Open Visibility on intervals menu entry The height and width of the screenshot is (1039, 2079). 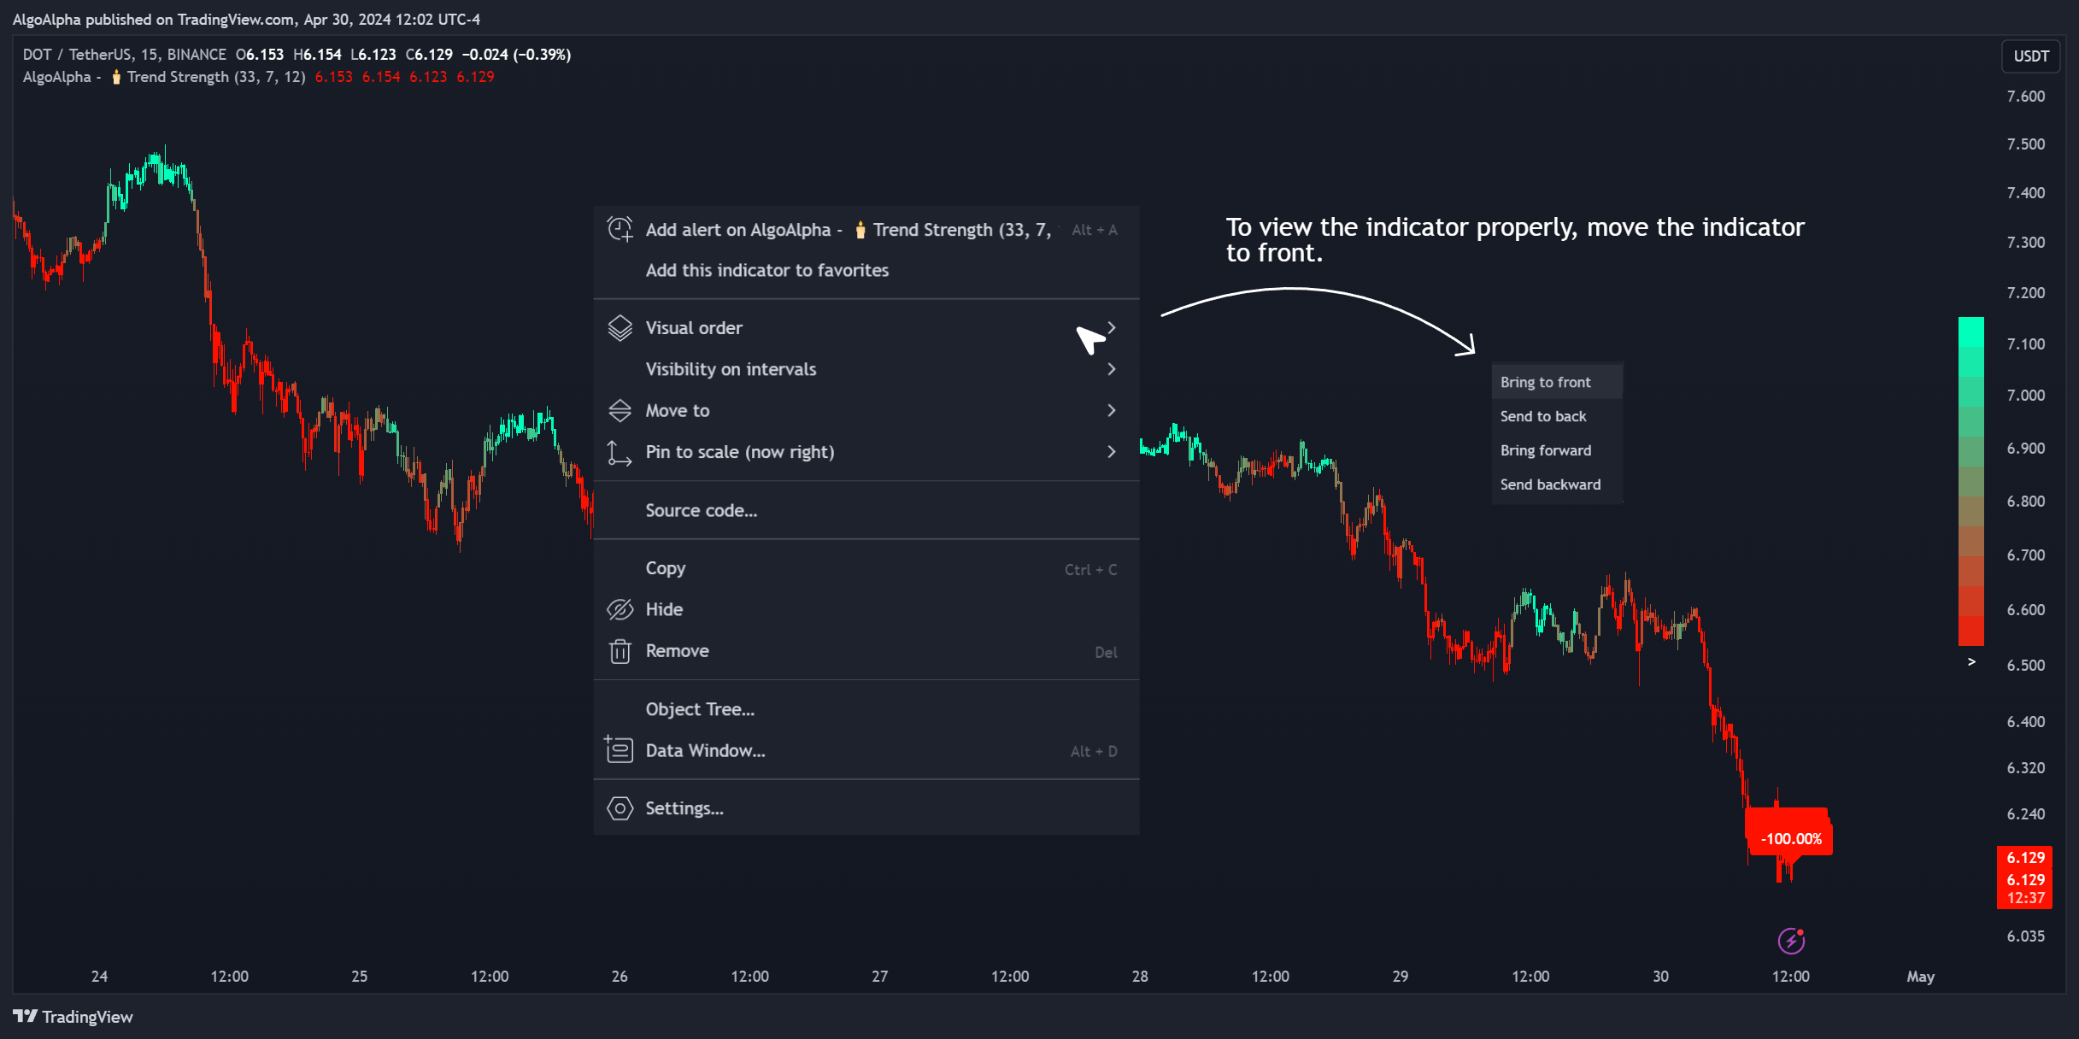click(866, 369)
